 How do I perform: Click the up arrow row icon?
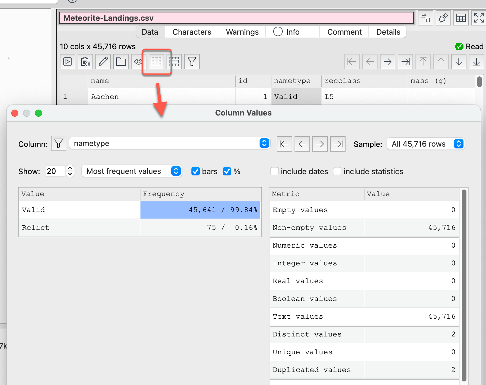441,62
